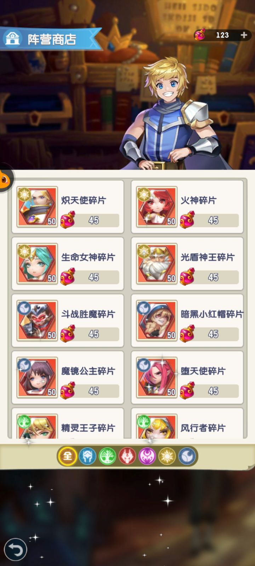Viewport: 255px width, 566px height.
Task: Select the gold 全 all-factions filter
Action: point(67,456)
